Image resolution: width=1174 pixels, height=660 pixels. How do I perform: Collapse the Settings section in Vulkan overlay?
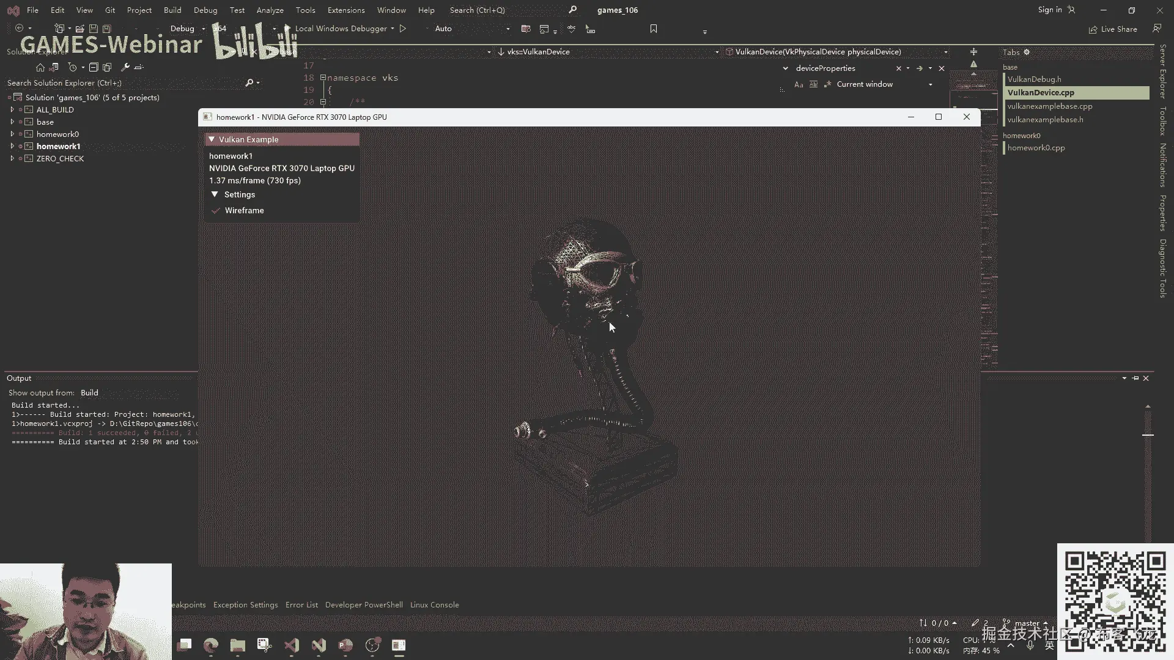pos(215,194)
